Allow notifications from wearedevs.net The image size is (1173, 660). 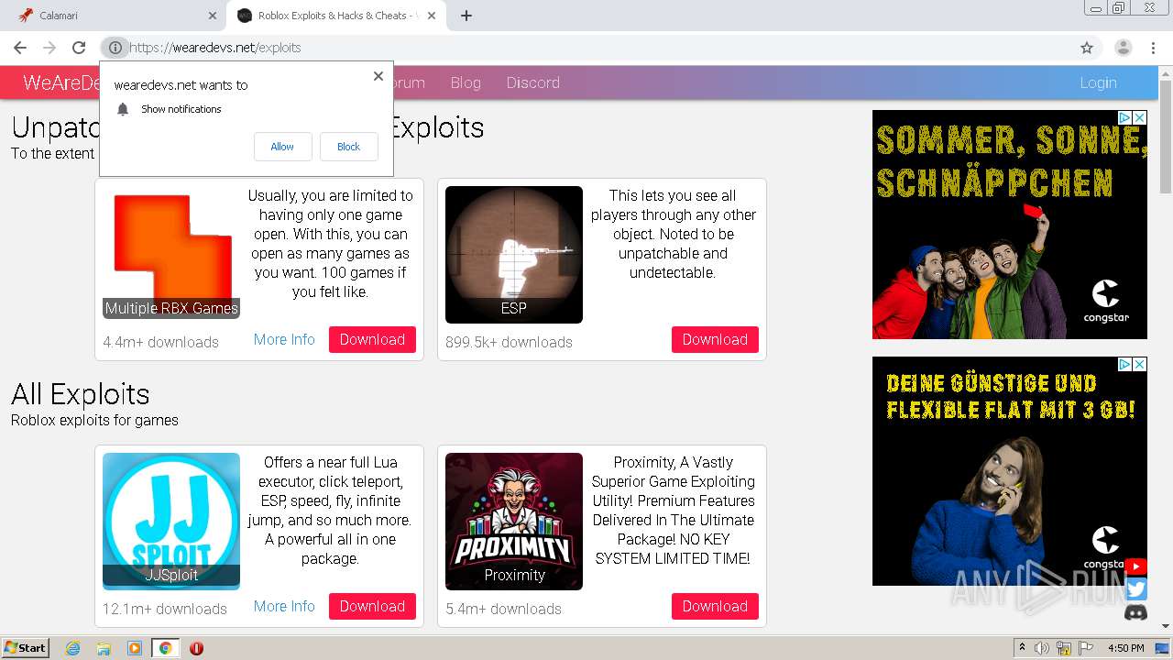pos(282,147)
